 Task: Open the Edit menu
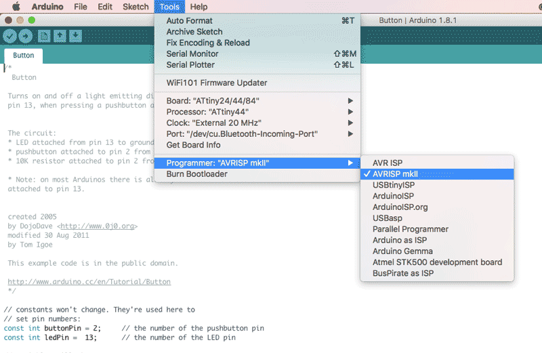click(x=105, y=7)
